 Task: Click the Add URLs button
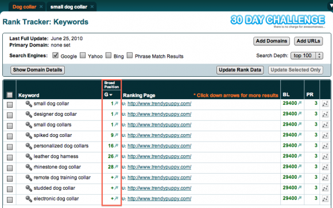point(308,41)
